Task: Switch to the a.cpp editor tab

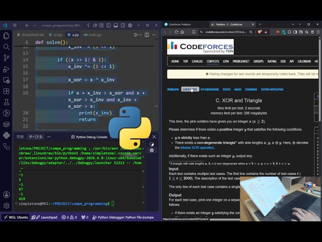Action: point(56,35)
